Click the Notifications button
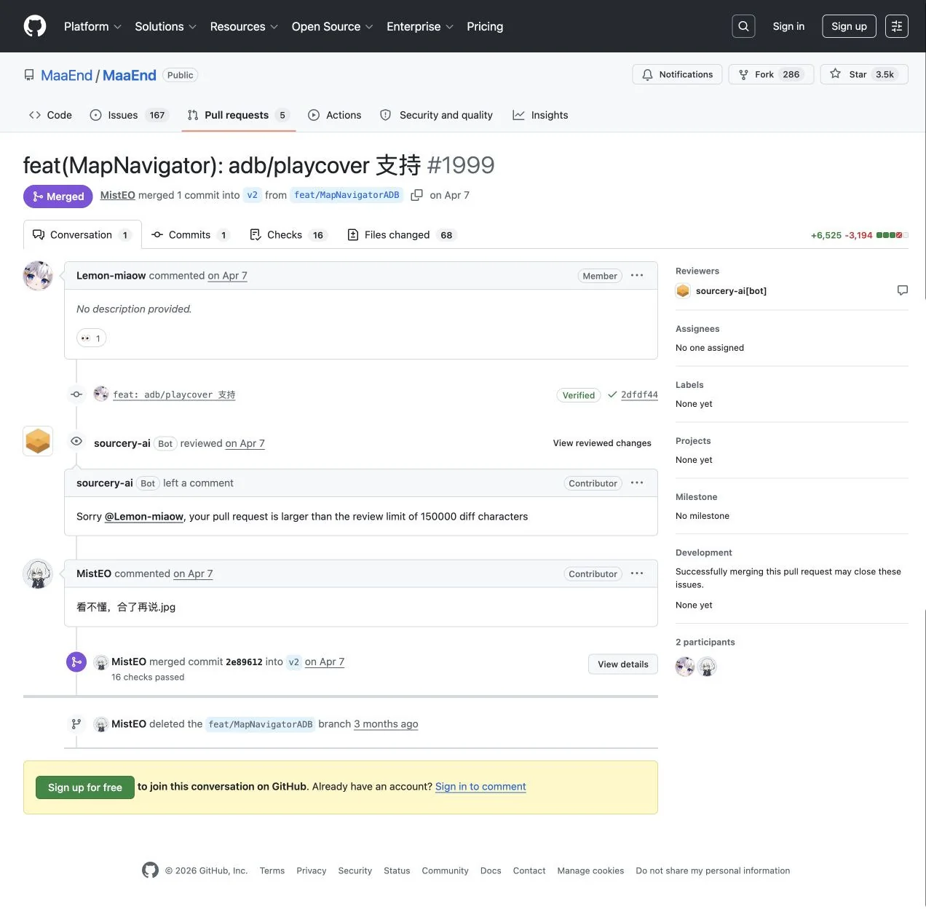 tap(677, 74)
